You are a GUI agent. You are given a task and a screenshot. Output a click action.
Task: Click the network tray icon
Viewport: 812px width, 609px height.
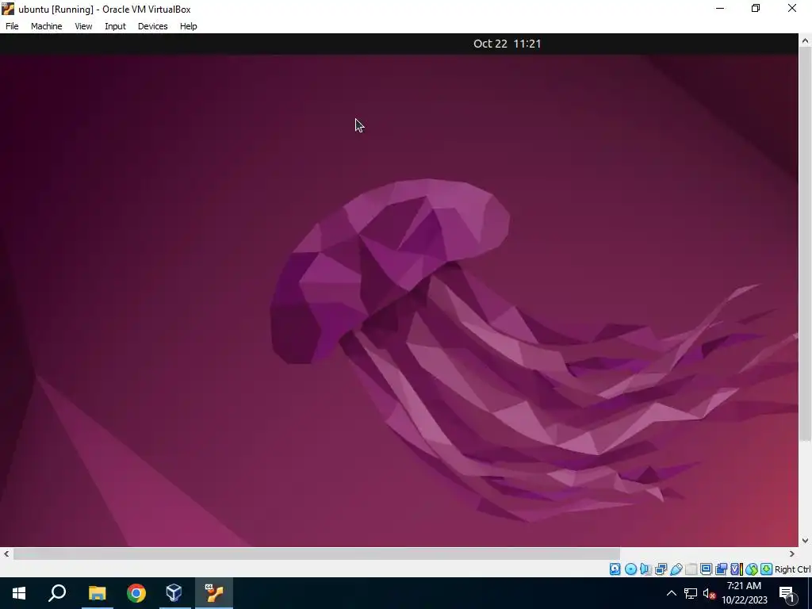(691, 593)
